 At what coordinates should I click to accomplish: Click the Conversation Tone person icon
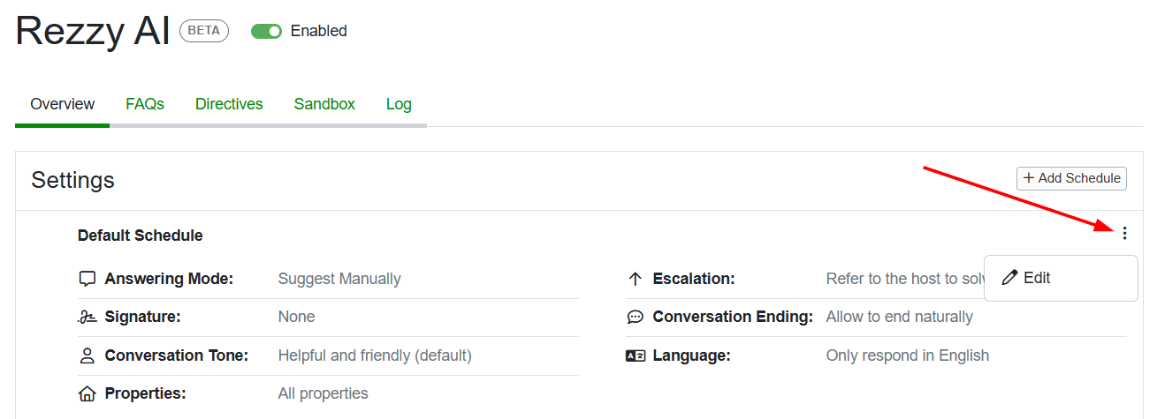[87, 355]
